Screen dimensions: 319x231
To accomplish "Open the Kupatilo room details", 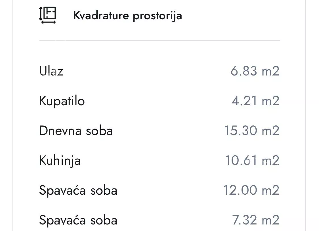I will pos(62,101).
